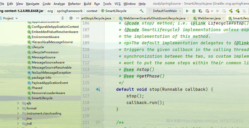Click the Build project hammer icon
The width and height of the screenshot is (249, 128).
tap(141, 11)
